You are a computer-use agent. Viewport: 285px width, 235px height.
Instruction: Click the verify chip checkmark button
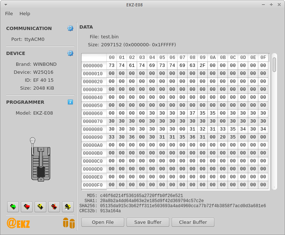[x=41, y=207]
